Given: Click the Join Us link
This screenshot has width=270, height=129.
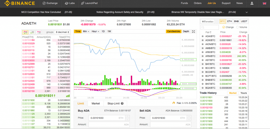Looking at the screenshot, I should (x=211, y=3).
